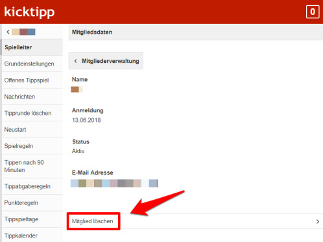Open the kicktipp home logo

pos(29,12)
